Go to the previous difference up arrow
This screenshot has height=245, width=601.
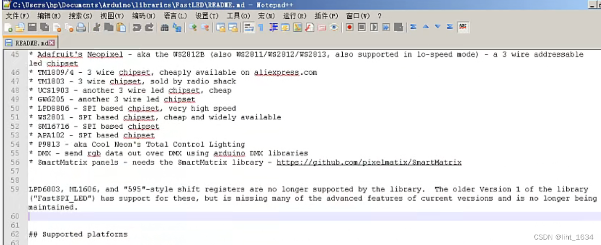coord(426,27)
